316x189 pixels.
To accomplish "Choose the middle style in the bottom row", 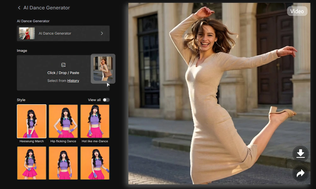I will 63,163.
